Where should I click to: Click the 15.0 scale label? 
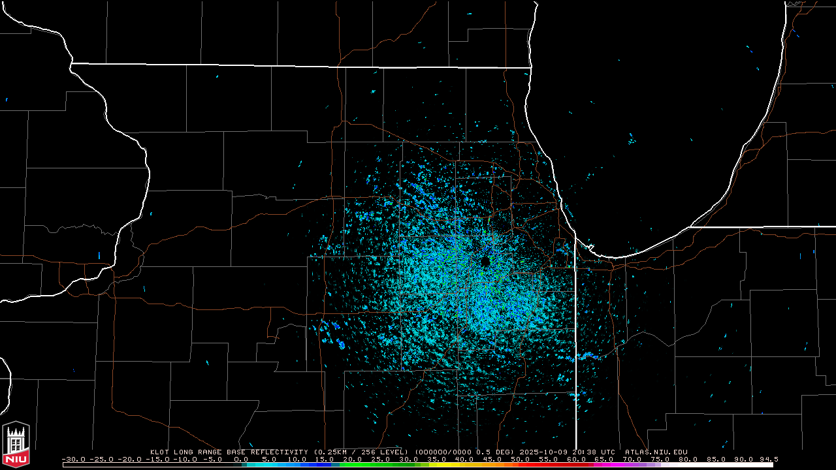(325, 460)
